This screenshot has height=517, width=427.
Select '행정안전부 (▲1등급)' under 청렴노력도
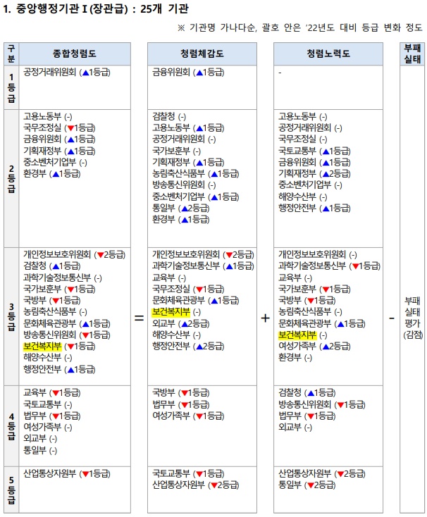(314, 208)
